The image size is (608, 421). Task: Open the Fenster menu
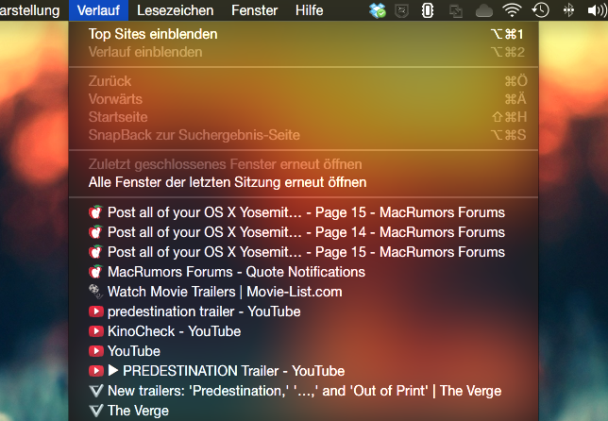coord(254,10)
